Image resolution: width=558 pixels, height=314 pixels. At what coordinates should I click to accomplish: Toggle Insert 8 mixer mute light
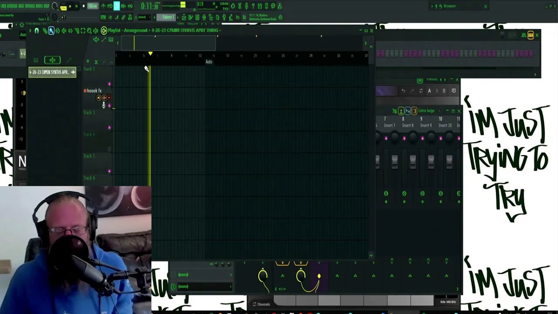(x=404, y=138)
